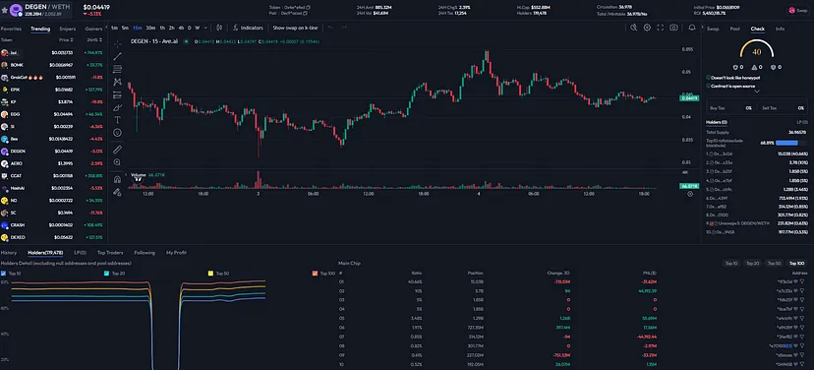
Task: Sort token list by Price column
Action: click(x=66, y=39)
